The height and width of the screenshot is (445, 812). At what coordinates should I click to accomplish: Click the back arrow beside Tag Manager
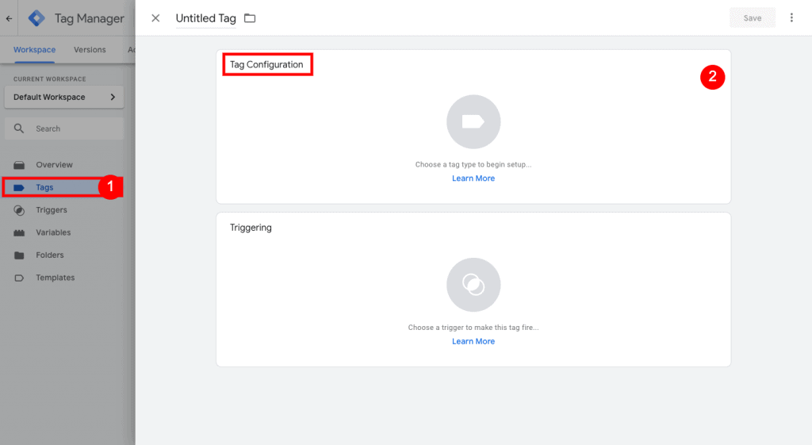pyautogui.click(x=9, y=18)
